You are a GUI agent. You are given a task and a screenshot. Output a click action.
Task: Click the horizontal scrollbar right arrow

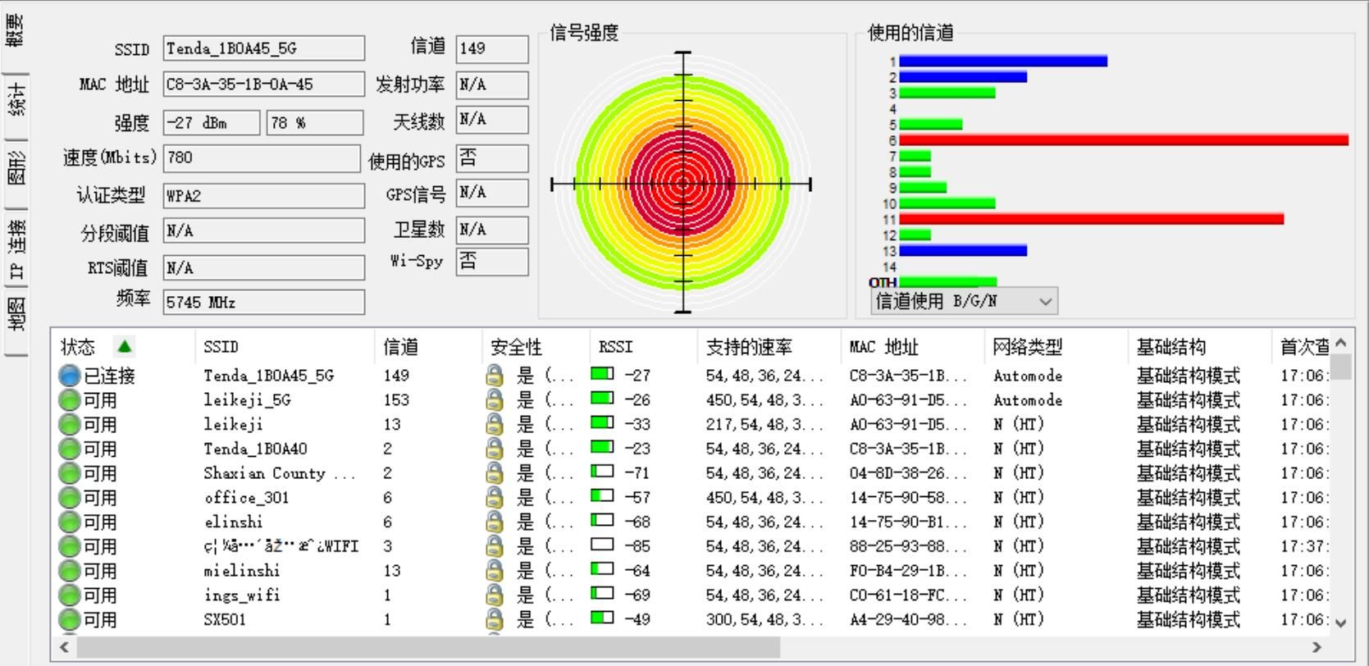point(1318,646)
